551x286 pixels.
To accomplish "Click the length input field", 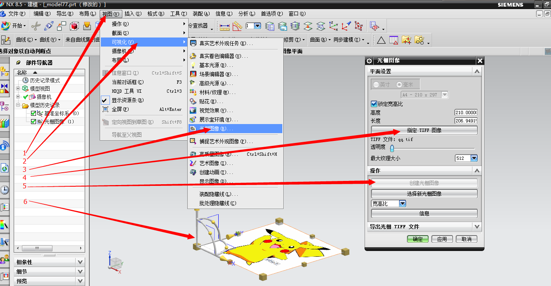I will (466, 121).
